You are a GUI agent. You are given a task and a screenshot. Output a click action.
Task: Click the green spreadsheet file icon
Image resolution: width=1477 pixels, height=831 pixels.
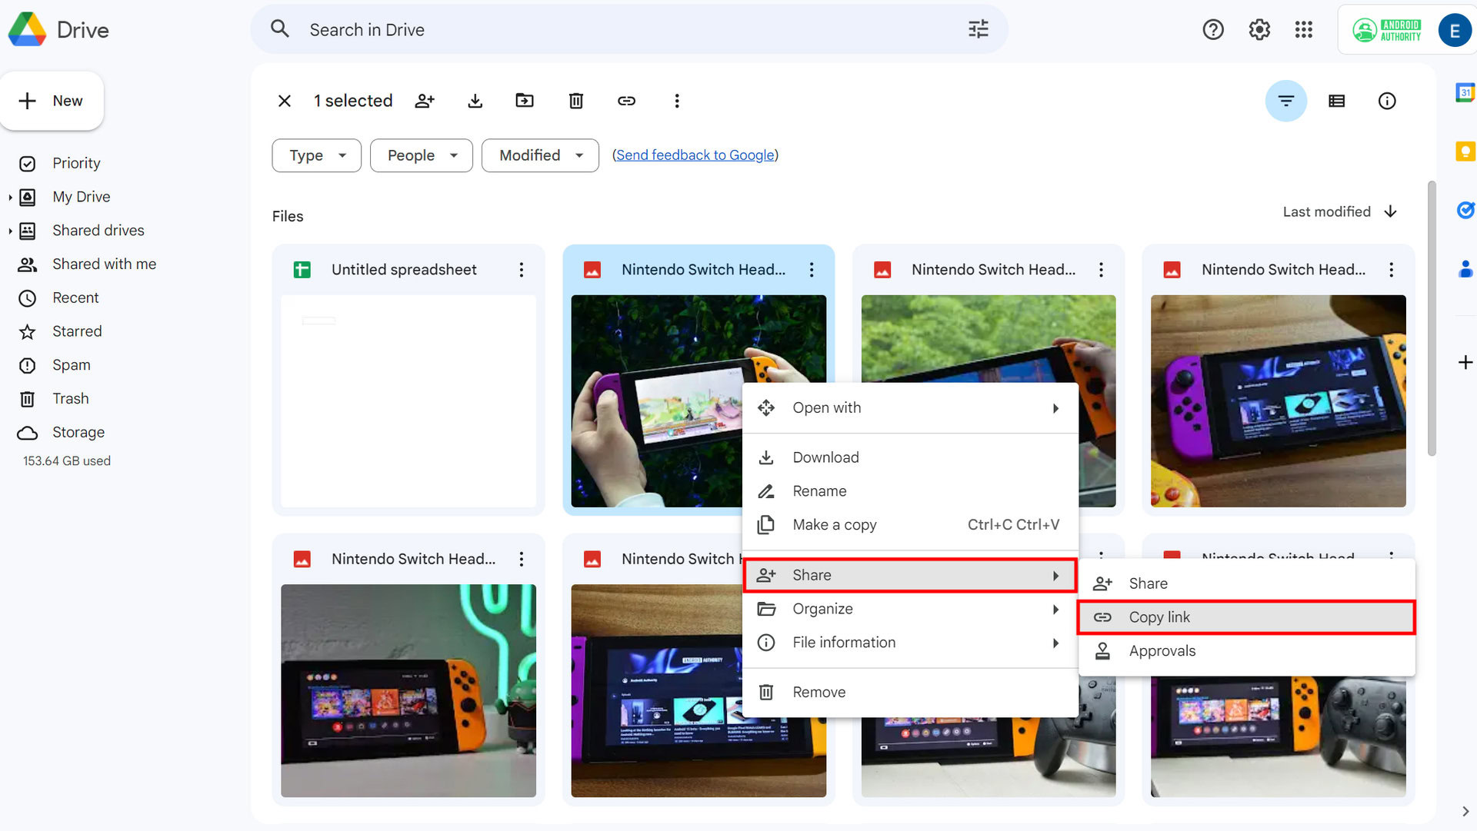[x=302, y=270]
